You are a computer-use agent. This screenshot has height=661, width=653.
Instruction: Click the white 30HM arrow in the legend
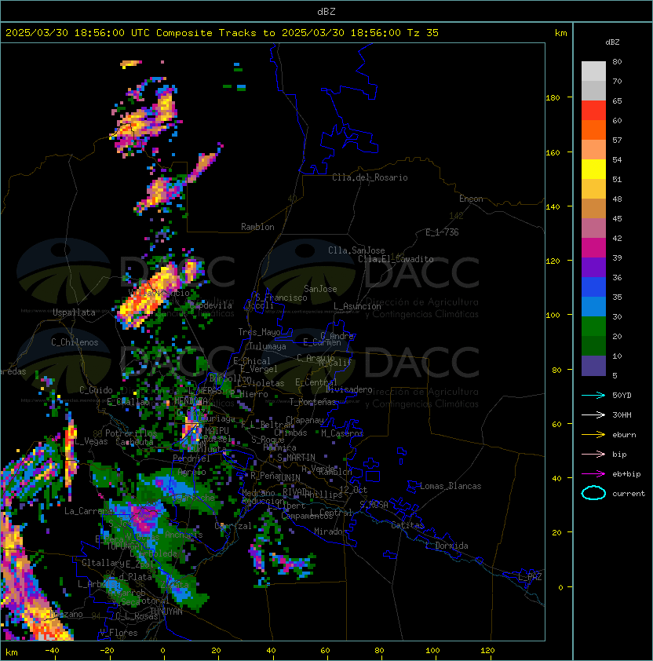(593, 414)
